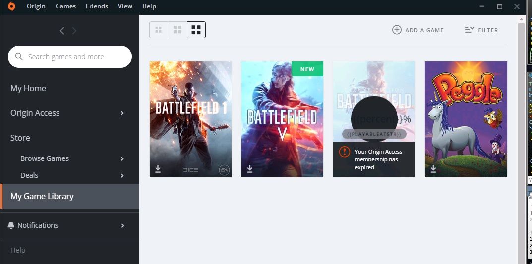
Task: Open the Games menu
Action: click(x=66, y=6)
